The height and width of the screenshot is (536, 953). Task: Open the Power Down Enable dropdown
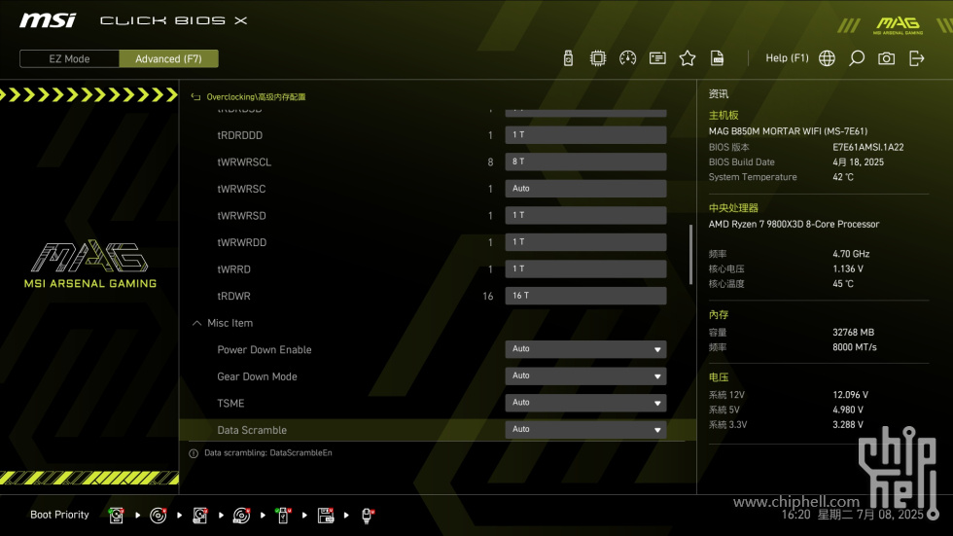pos(585,349)
